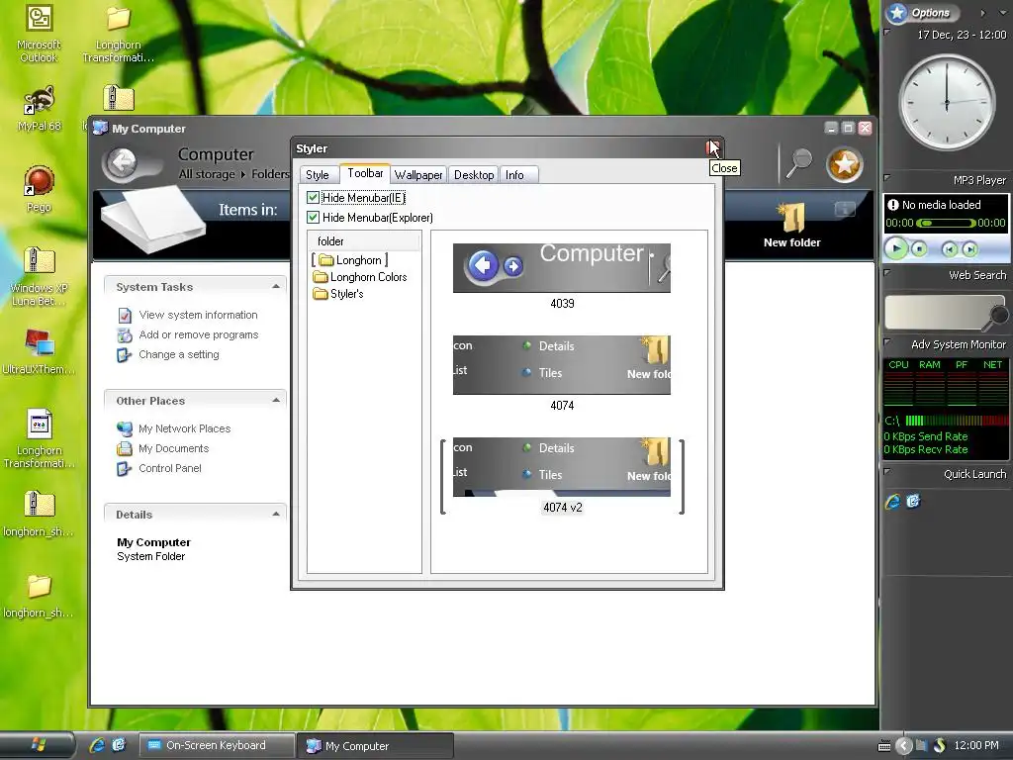Open My Documents link
Viewport: 1013px width, 760px height.
point(173,448)
